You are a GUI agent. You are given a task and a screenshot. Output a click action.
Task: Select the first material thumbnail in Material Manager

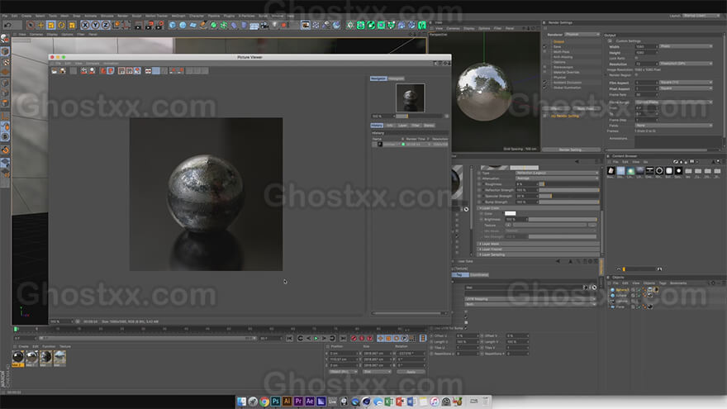18,358
